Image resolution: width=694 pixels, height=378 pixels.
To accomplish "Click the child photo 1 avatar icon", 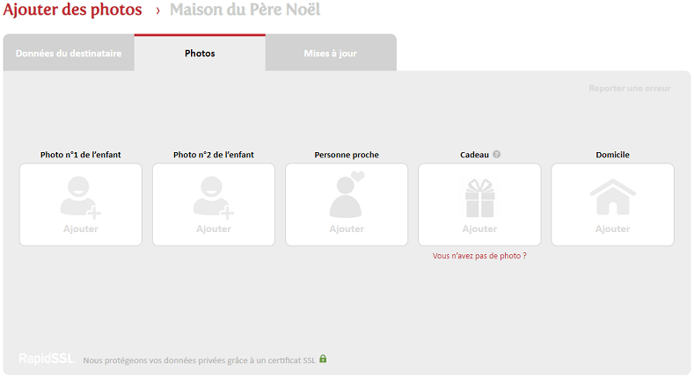I will click(80, 198).
